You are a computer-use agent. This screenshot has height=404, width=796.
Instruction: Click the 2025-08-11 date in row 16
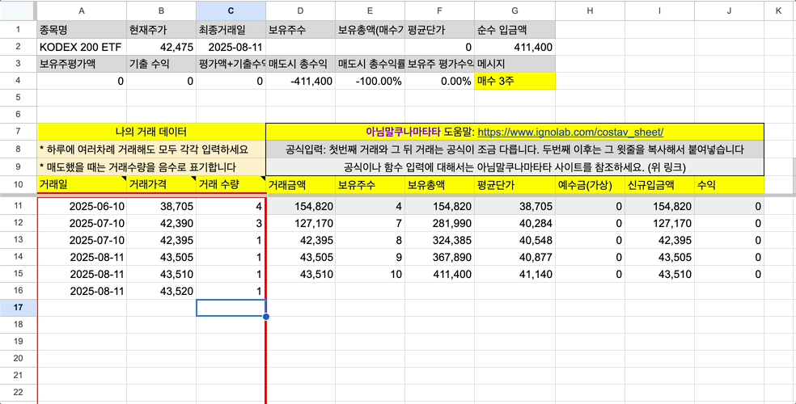click(x=82, y=291)
